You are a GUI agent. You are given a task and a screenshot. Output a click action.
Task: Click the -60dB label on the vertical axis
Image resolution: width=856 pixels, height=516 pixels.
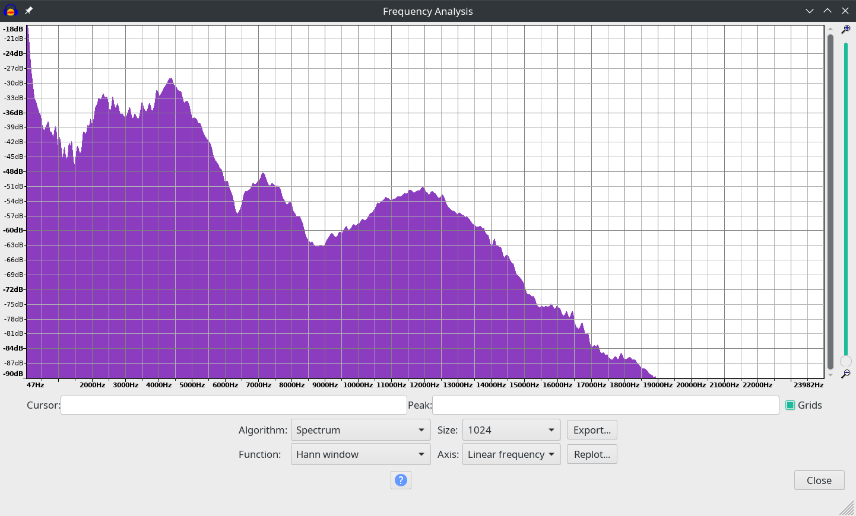(13, 230)
